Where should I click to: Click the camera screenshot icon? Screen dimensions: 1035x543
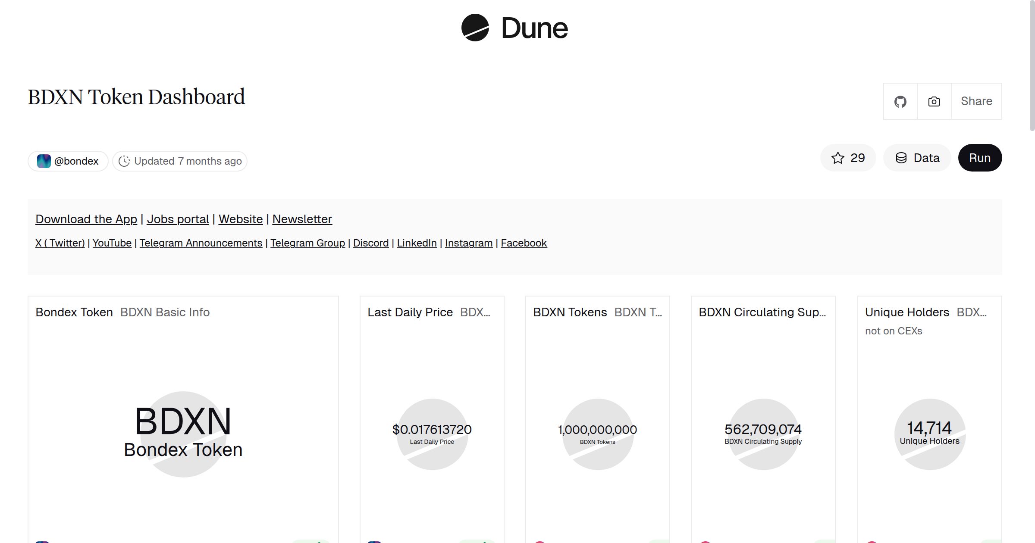point(934,102)
